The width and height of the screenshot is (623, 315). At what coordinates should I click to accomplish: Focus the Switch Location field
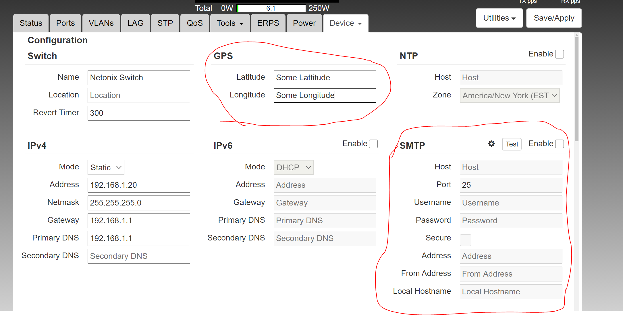point(138,95)
